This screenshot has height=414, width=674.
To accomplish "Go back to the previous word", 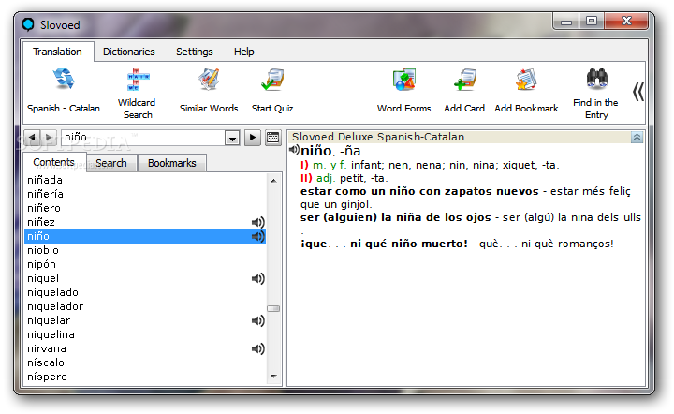I will [x=32, y=138].
